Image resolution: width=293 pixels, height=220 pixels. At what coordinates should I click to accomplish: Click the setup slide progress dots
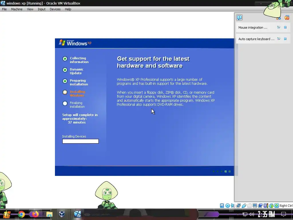point(222,171)
